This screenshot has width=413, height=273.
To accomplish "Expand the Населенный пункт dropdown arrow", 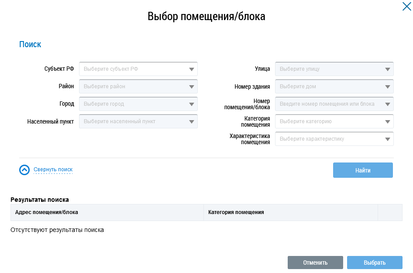I will click(191, 121).
